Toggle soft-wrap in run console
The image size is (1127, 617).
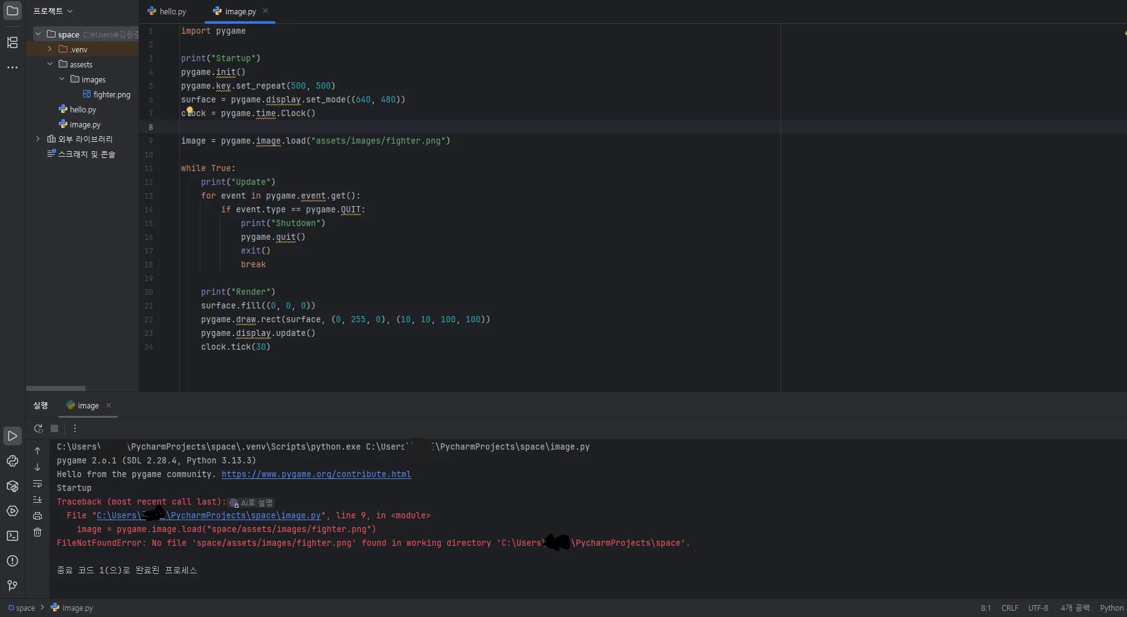[37, 483]
